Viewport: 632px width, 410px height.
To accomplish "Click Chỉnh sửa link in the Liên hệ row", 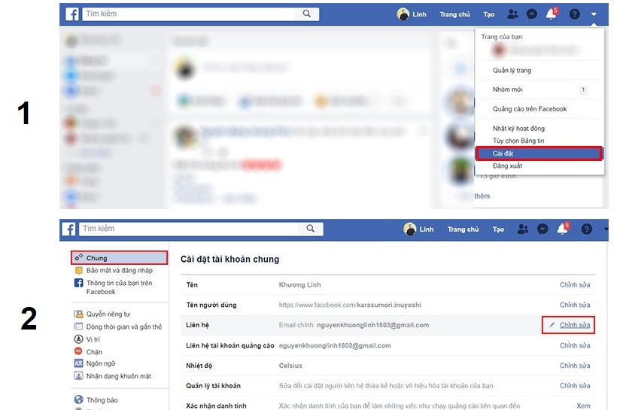I will [x=575, y=325].
